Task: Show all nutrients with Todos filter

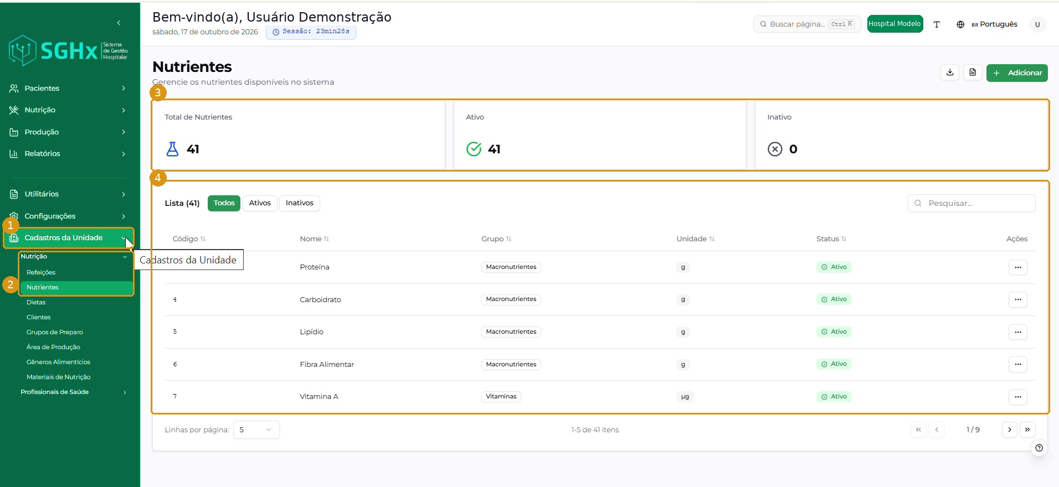Action: click(224, 203)
